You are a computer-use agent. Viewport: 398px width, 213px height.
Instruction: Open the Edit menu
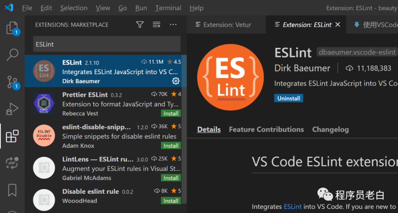[x=46, y=8]
